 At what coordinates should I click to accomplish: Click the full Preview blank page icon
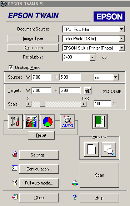tap(91, 149)
